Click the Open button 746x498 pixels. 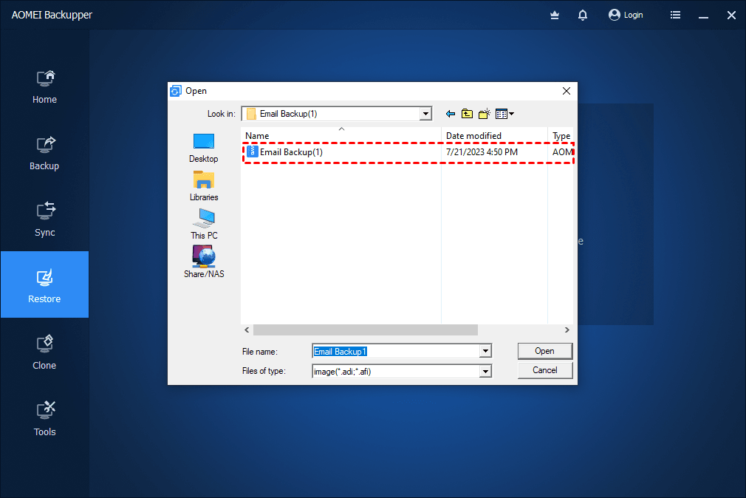(545, 351)
